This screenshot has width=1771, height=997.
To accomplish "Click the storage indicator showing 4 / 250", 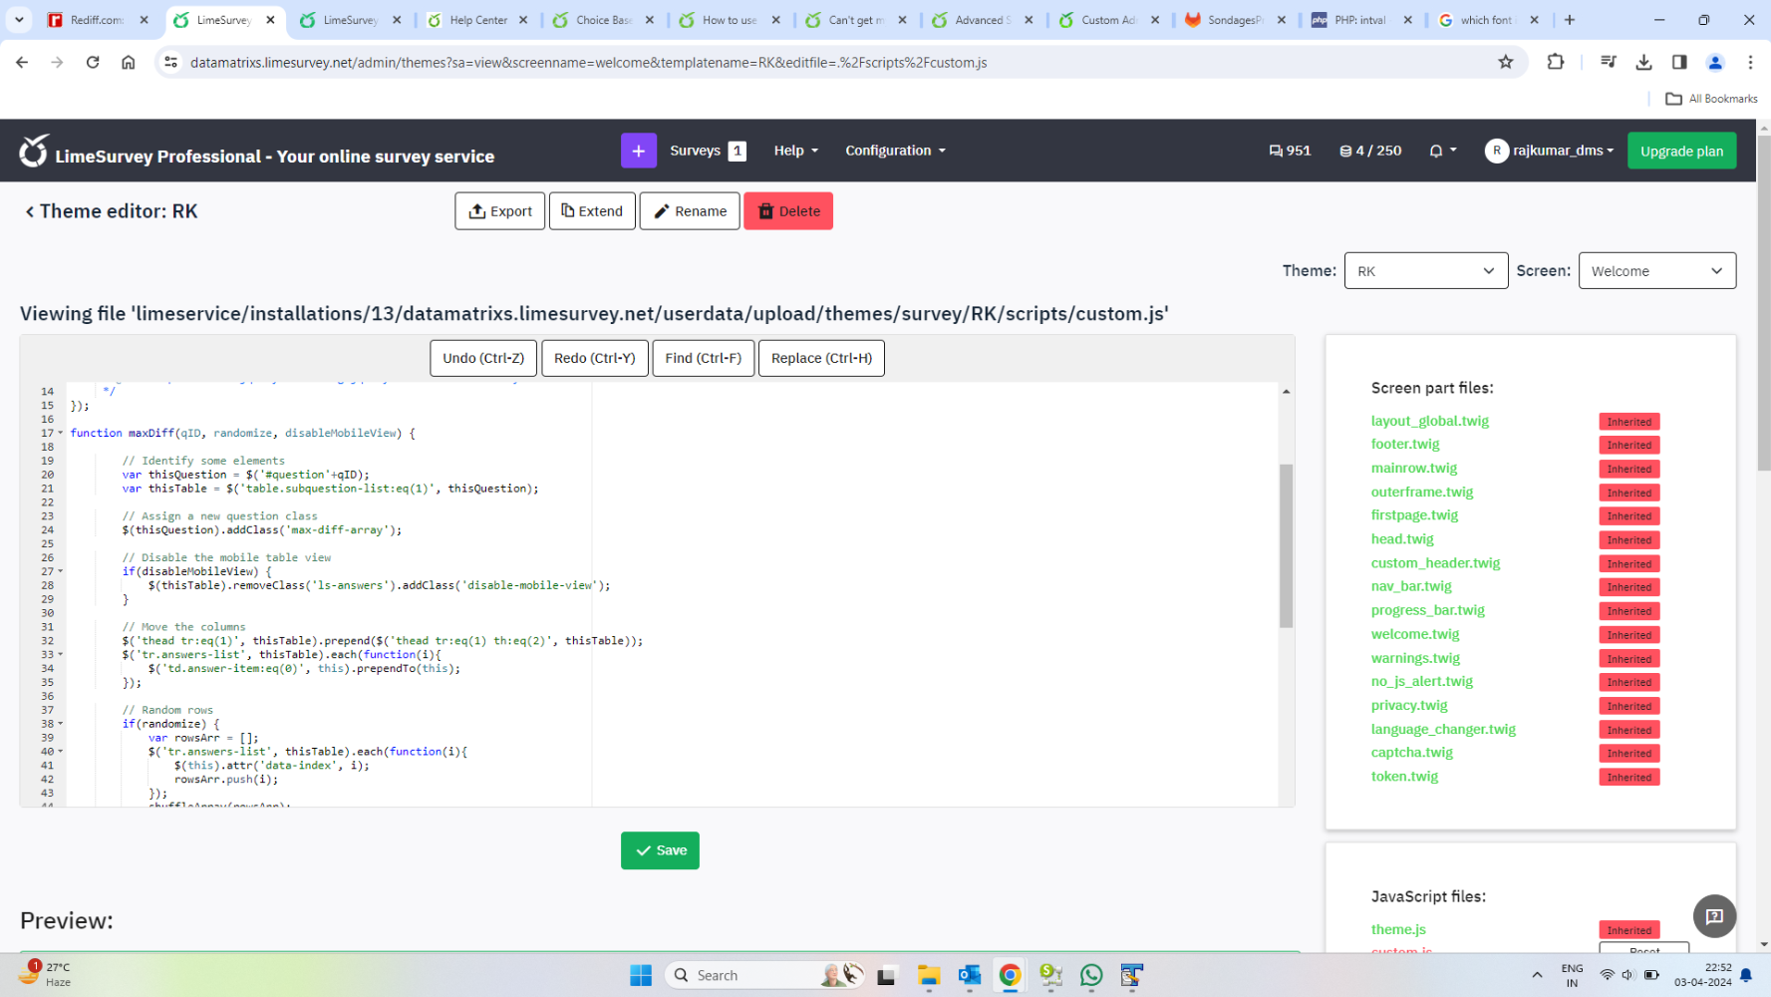I will pos(1370,151).
